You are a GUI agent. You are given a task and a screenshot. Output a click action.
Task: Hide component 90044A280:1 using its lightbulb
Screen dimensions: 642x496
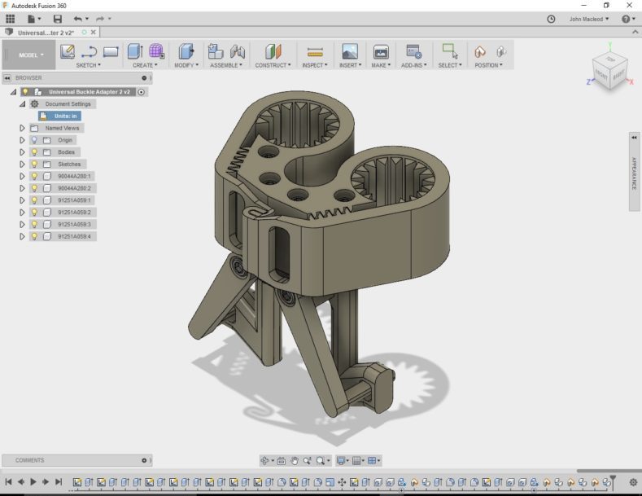coord(34,176)
